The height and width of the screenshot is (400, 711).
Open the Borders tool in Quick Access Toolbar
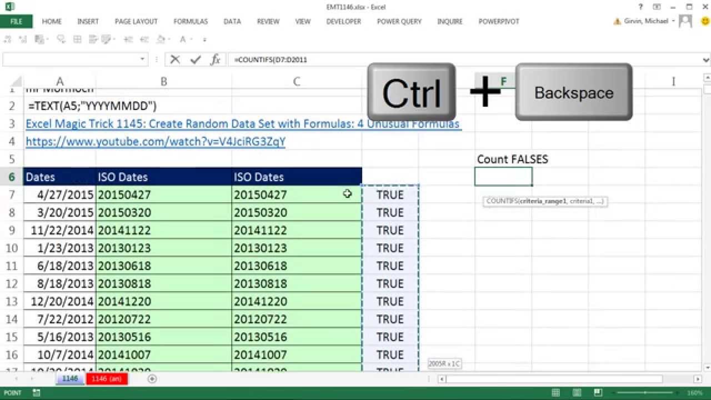pyautogui.click(x=77, y=39)
